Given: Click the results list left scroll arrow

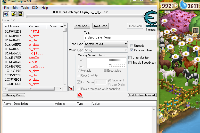Looking at the screenshot, I should [5, 89].
